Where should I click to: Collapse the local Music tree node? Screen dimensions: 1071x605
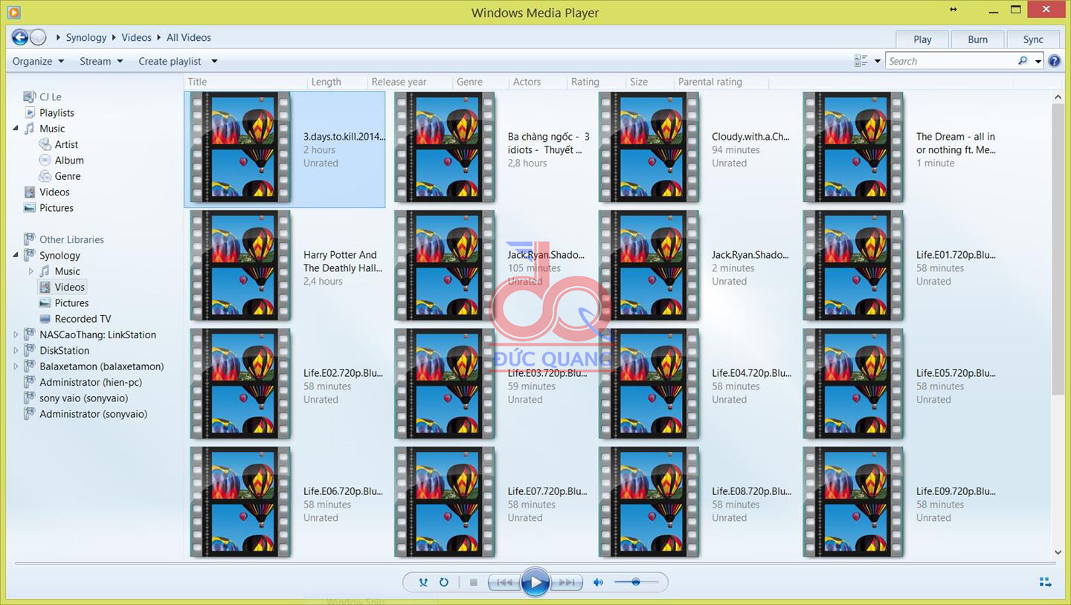pyautogui.click(x=16, y=129)
